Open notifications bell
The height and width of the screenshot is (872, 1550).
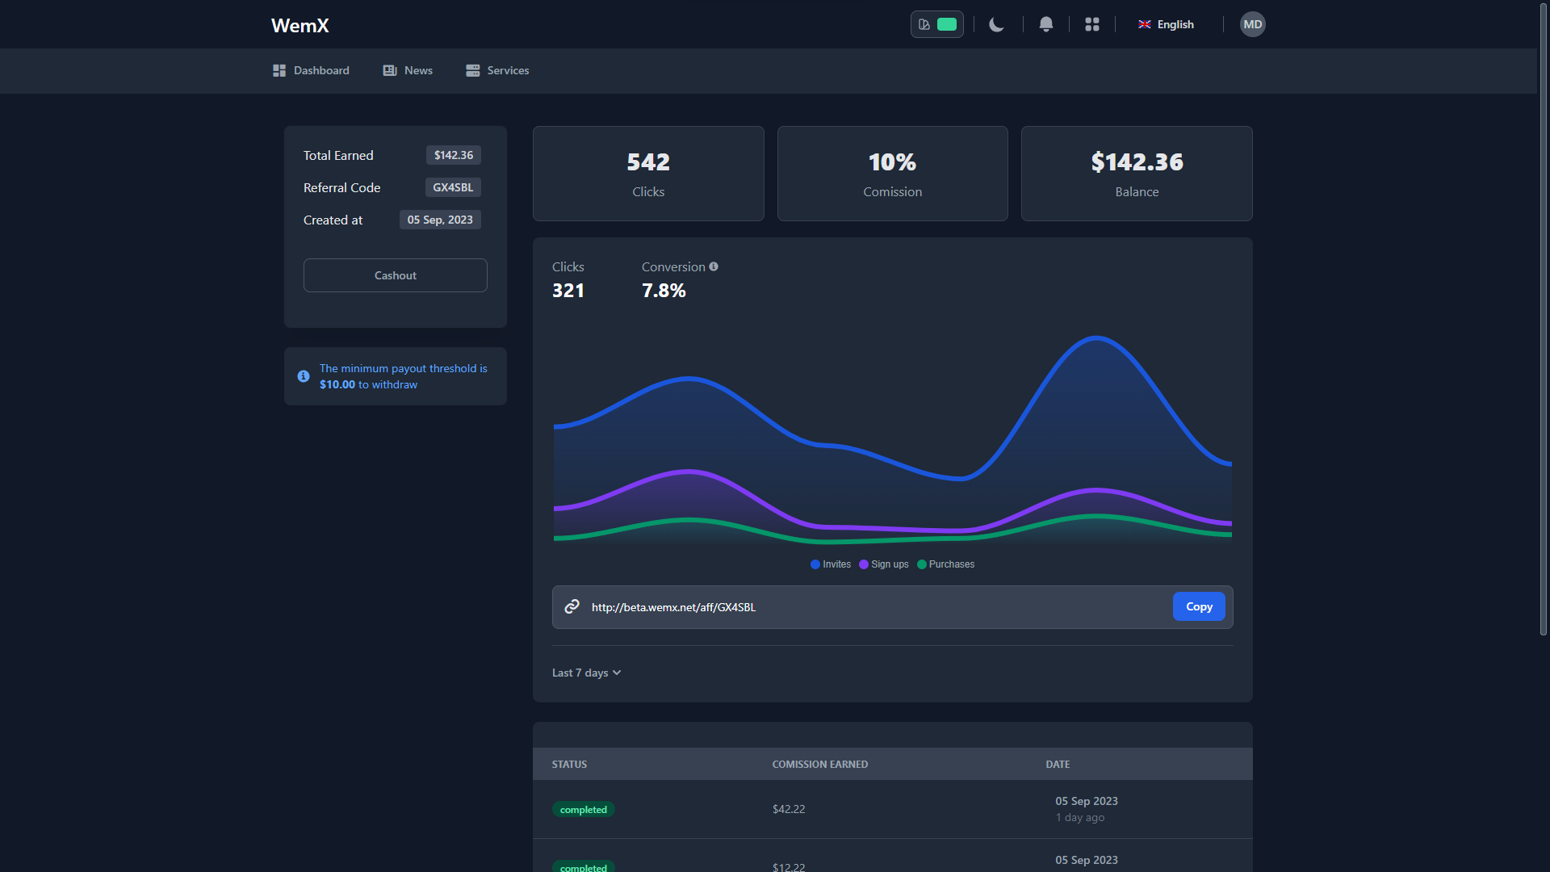1045,24
